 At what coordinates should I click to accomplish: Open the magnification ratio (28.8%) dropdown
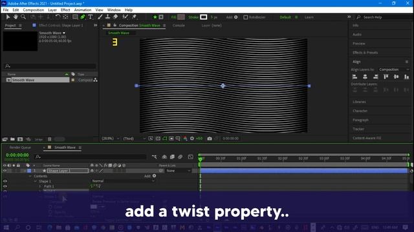(x=111, y=139)
